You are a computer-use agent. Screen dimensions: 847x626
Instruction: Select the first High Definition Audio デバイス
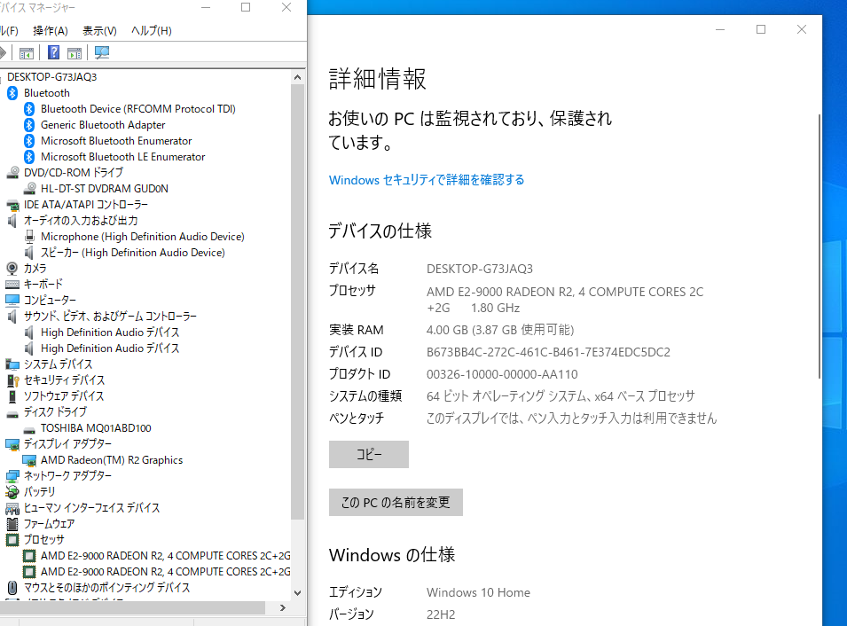[110, 333]
